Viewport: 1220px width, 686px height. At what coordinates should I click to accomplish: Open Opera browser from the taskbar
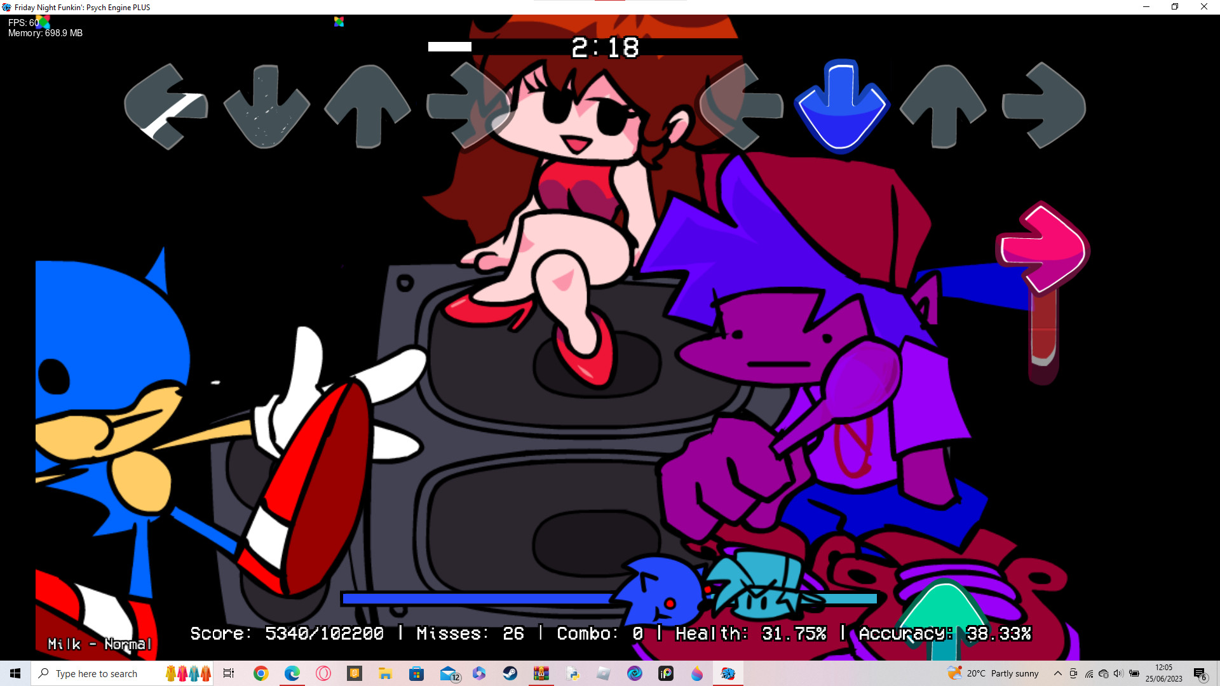[323, 673]
